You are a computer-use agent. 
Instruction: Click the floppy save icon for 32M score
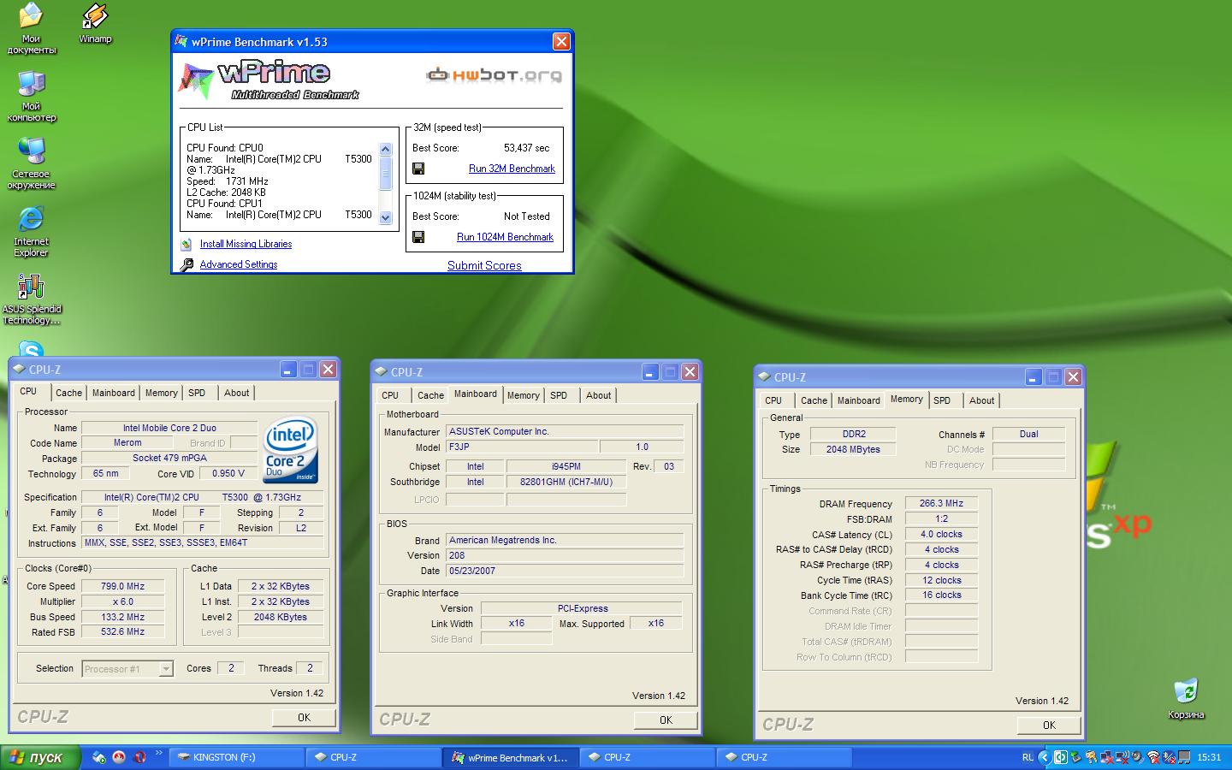[418, 169]
